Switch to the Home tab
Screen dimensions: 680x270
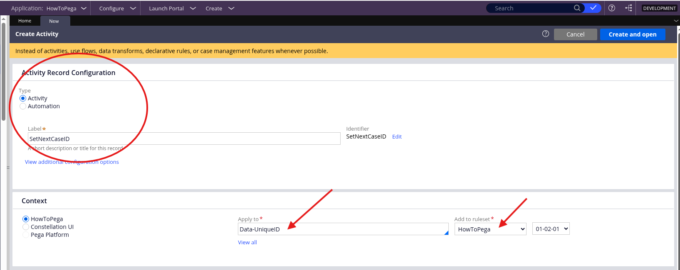(x=25, y=21)
